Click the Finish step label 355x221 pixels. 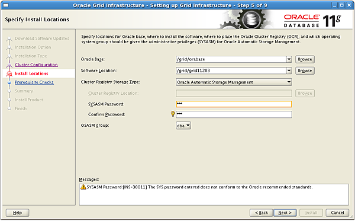[21, 108]
